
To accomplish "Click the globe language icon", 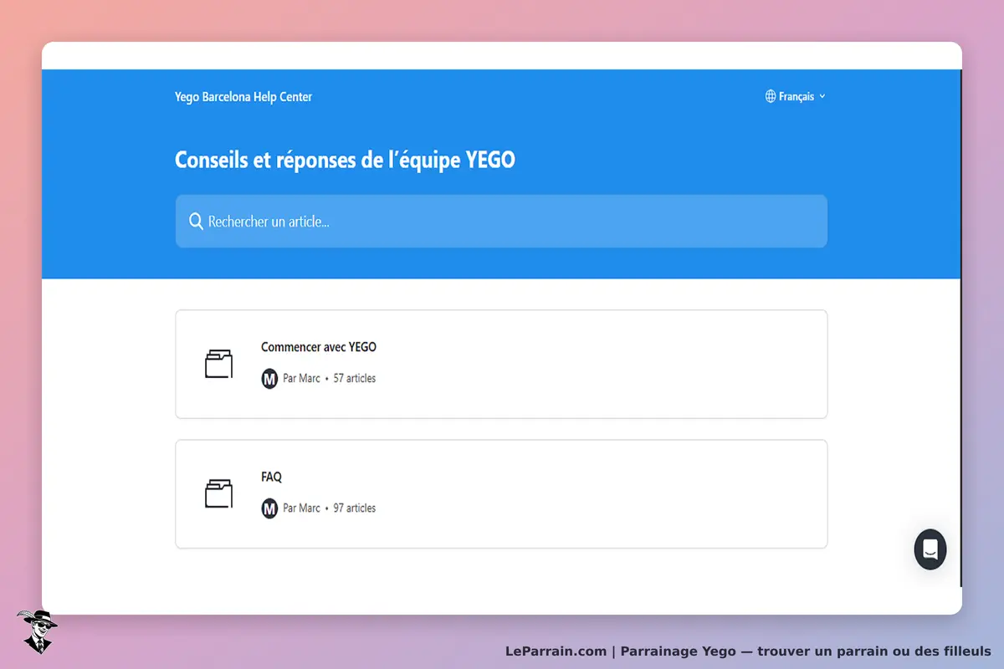I will tap(771, 96).
